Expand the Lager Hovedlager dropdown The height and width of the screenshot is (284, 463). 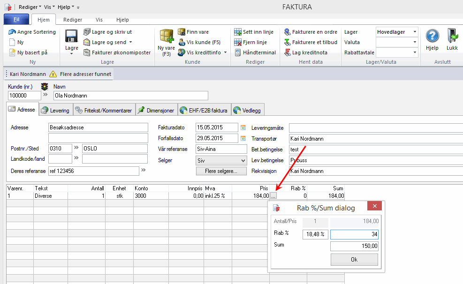(415, 32)
